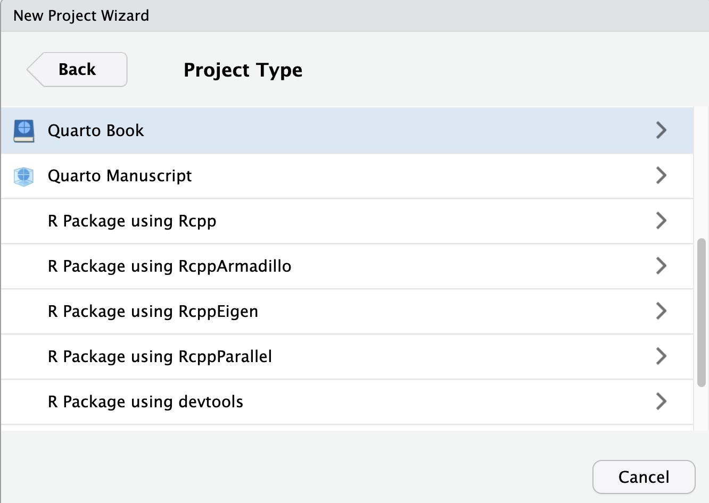709x503 pixels.
Task: Choose R Package using RcppEigen
Action: point(153,312)
